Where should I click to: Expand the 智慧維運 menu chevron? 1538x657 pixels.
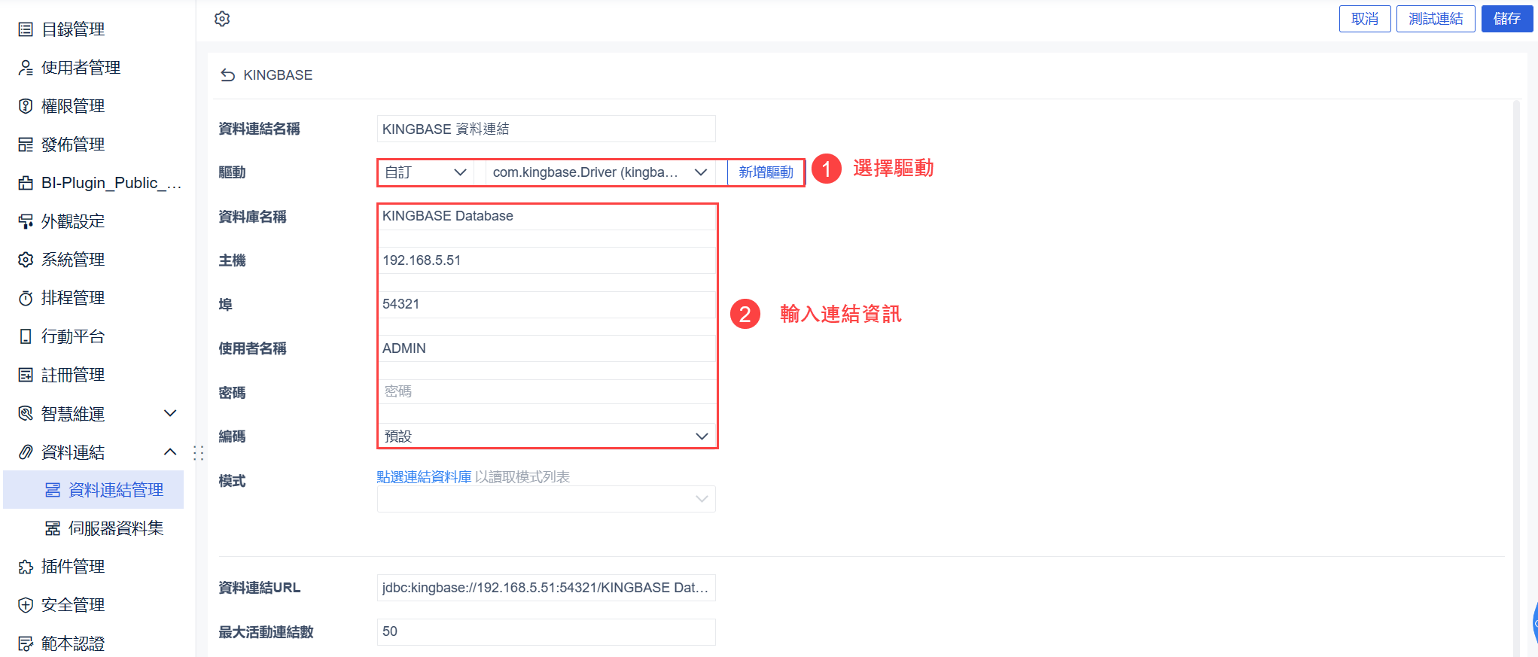click(x=170, y=413)
